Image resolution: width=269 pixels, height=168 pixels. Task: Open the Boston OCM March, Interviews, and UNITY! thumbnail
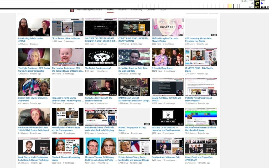pos(34,87)
